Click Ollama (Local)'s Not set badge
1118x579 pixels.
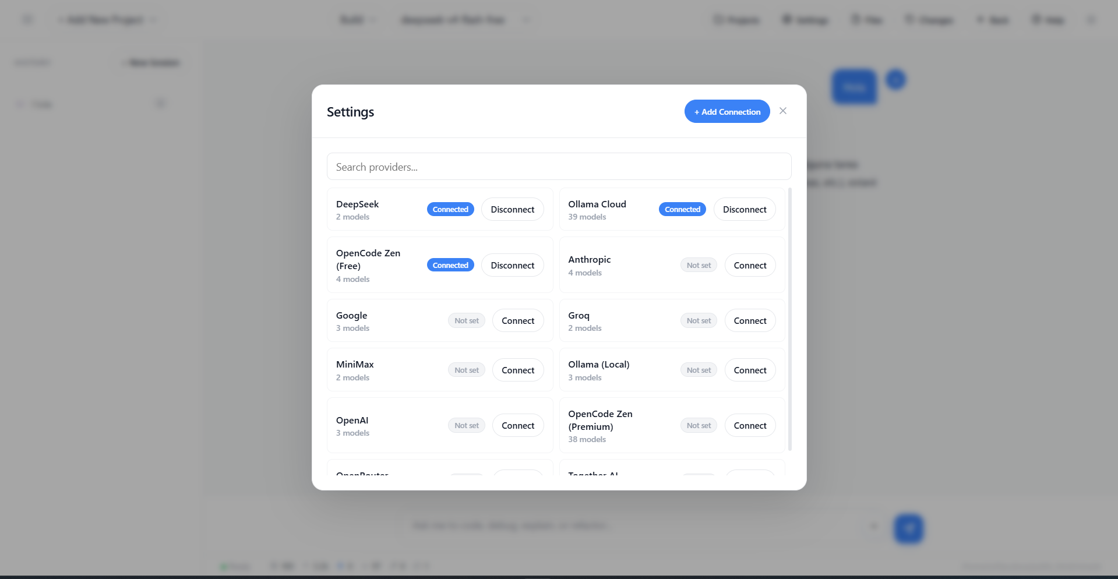pos(699,370)
